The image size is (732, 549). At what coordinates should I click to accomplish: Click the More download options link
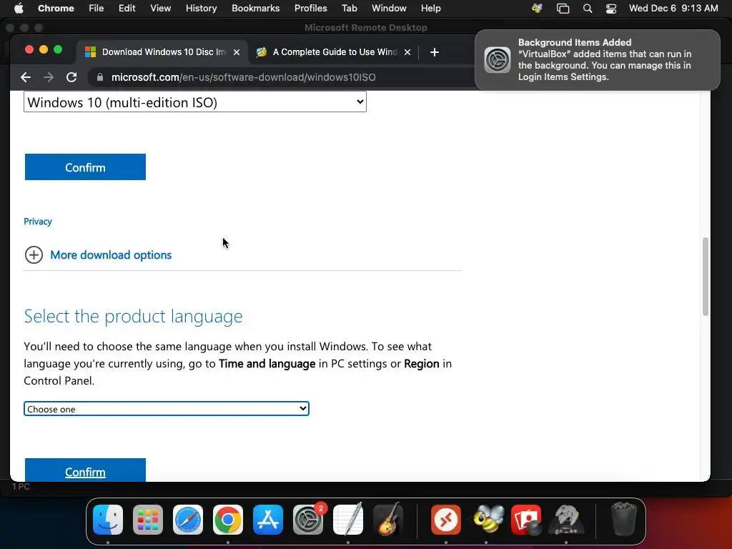(111, 255)
